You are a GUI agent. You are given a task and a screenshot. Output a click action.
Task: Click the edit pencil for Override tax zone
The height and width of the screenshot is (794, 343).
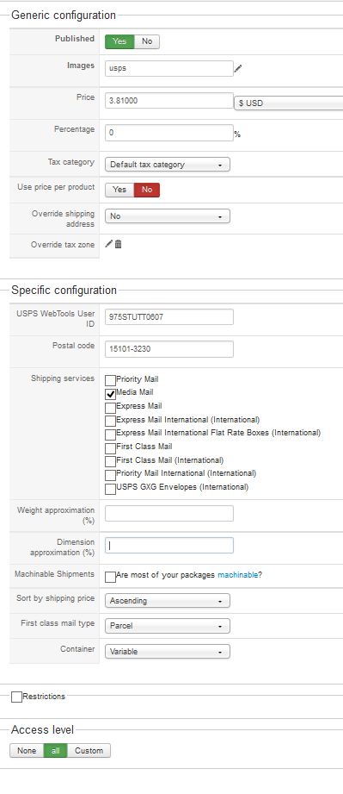(108, 244)
